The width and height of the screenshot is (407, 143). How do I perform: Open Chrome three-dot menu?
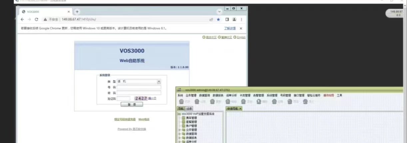(241, 19)
